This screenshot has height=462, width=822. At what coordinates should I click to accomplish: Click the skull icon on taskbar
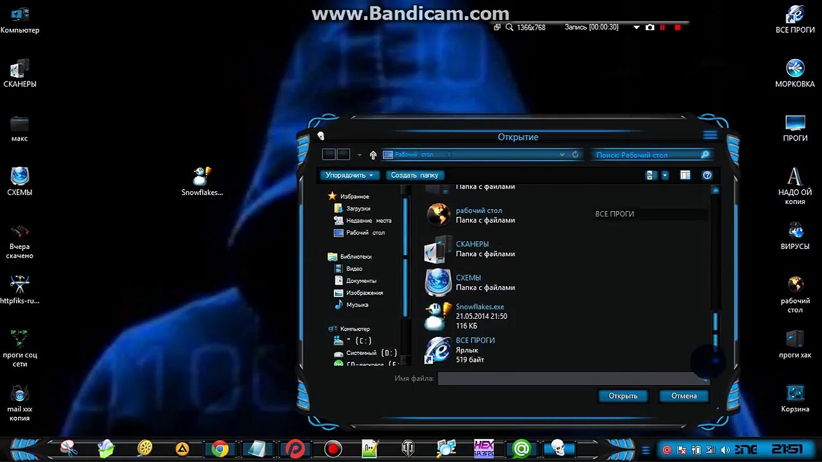[x=559, y=449]
